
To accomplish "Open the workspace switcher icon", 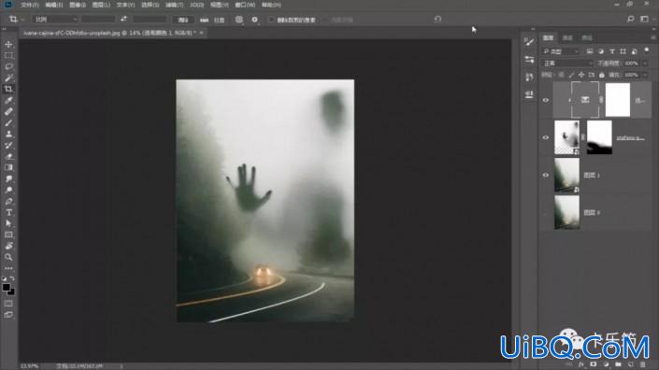I will 644,19.
